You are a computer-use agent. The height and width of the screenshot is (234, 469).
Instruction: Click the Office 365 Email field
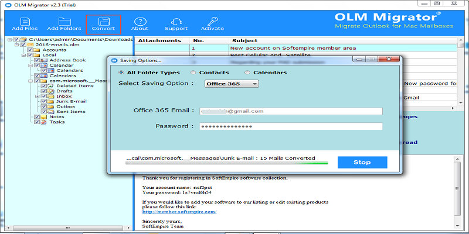pos(291,111)
